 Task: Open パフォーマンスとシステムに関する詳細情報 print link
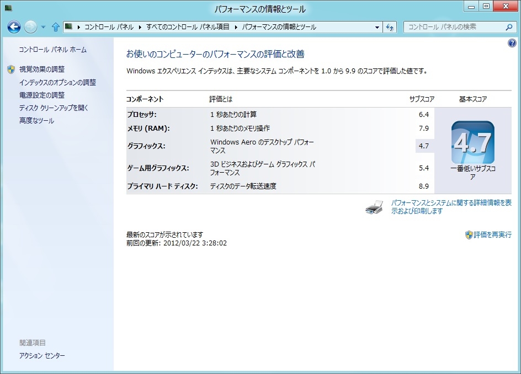(451, 207)
